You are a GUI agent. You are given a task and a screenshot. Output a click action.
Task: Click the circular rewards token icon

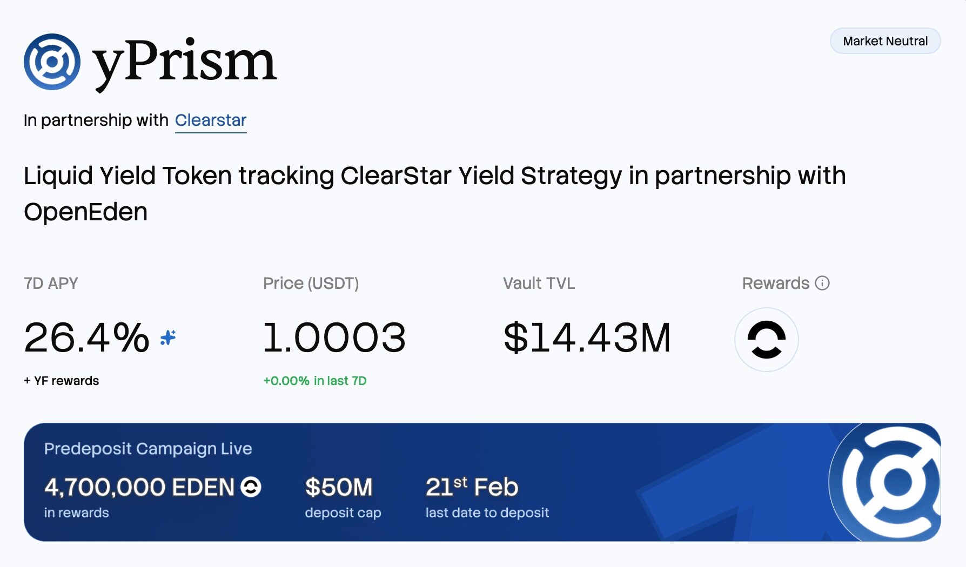(x=766, y=339)
